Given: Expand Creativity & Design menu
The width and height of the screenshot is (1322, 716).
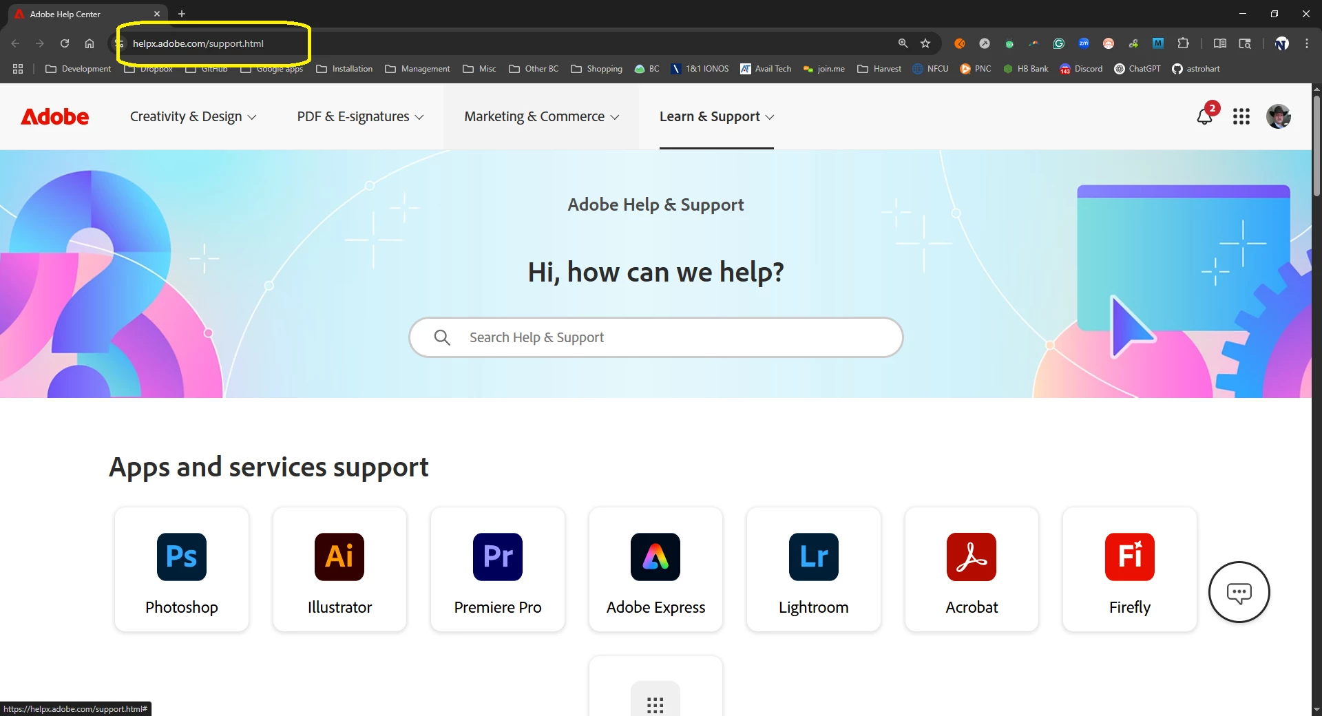Looking at the screenshot, I should pos(193,116).
